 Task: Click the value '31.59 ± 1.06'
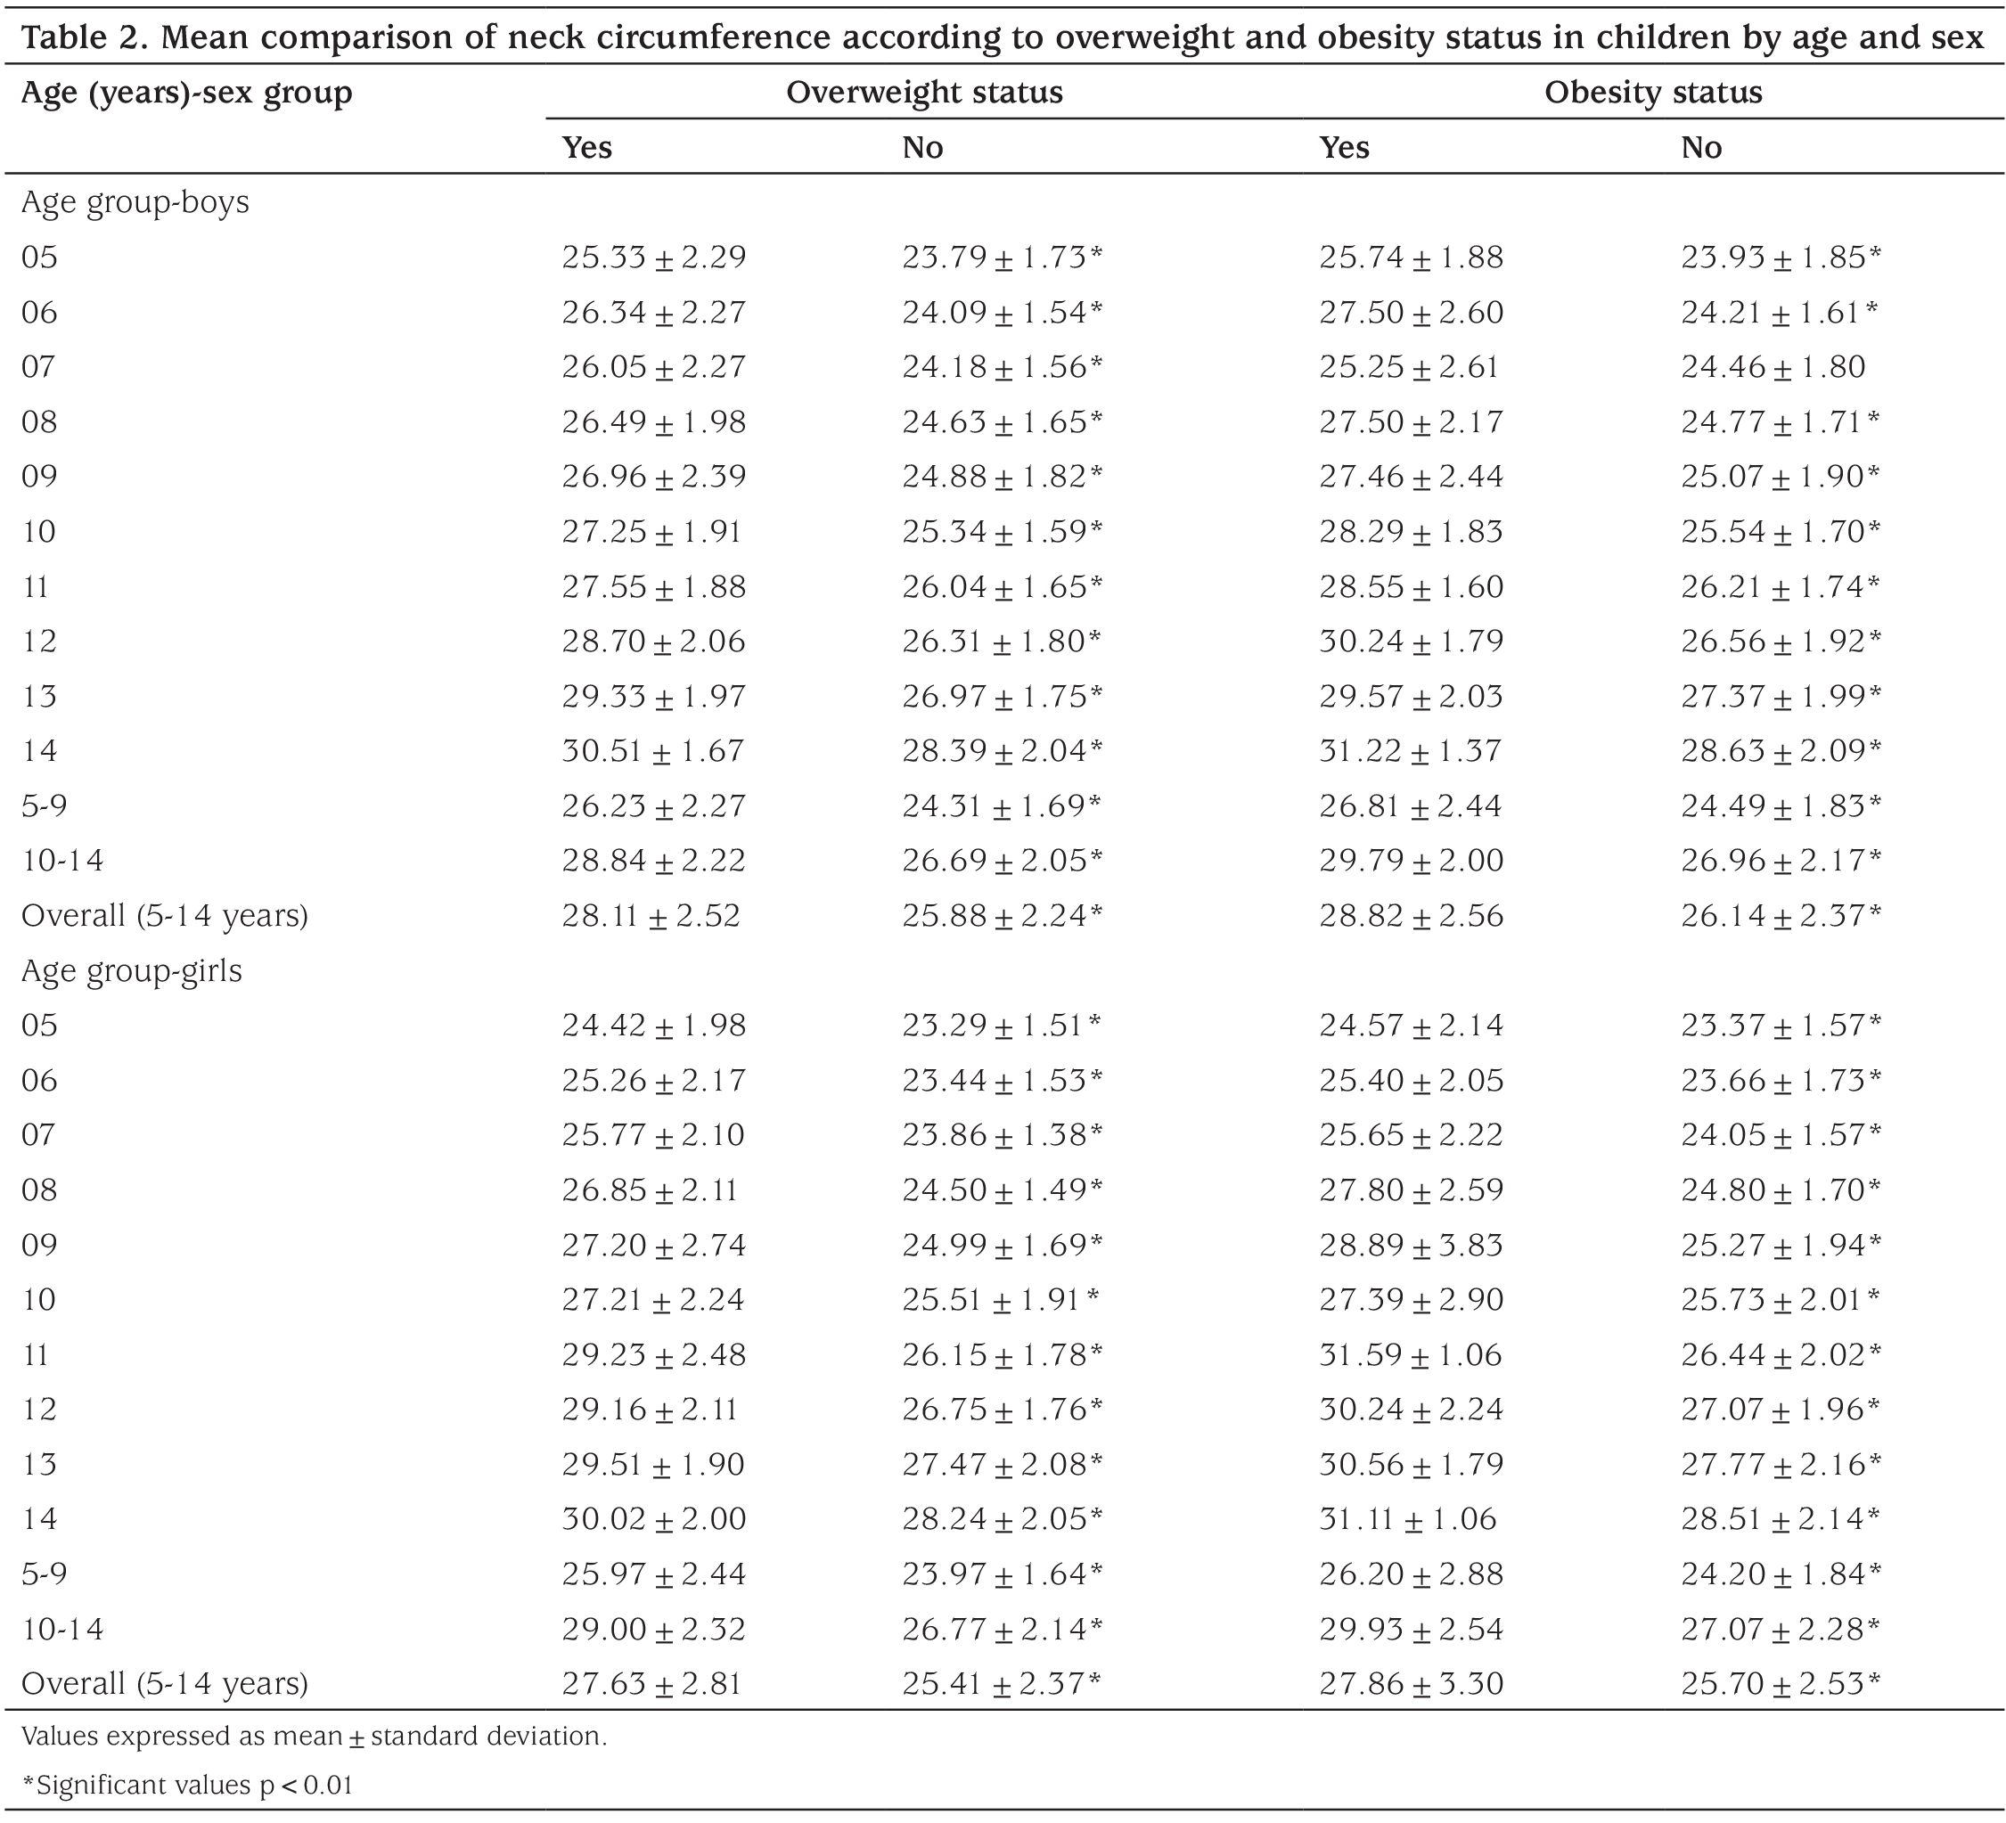click(x=1411, y=1355)
